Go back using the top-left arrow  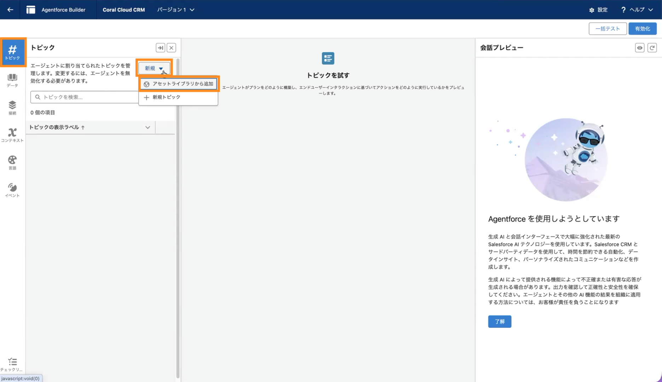(10, 10)
